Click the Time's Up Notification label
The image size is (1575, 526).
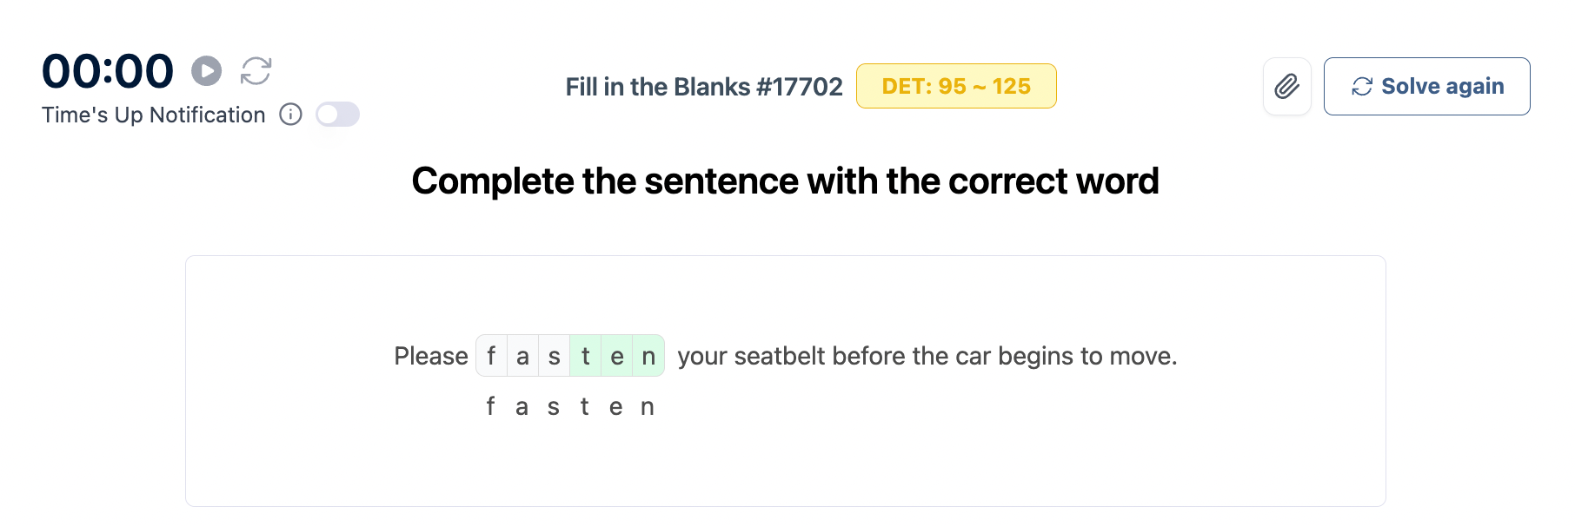click(x=154, y=115)
